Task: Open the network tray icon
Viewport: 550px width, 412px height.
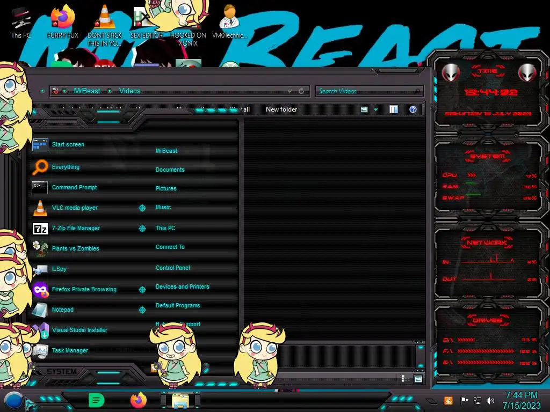Action: (477, 400)
